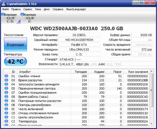Select the Повторы рекалибровки attribute row

(x=76, y=105)
